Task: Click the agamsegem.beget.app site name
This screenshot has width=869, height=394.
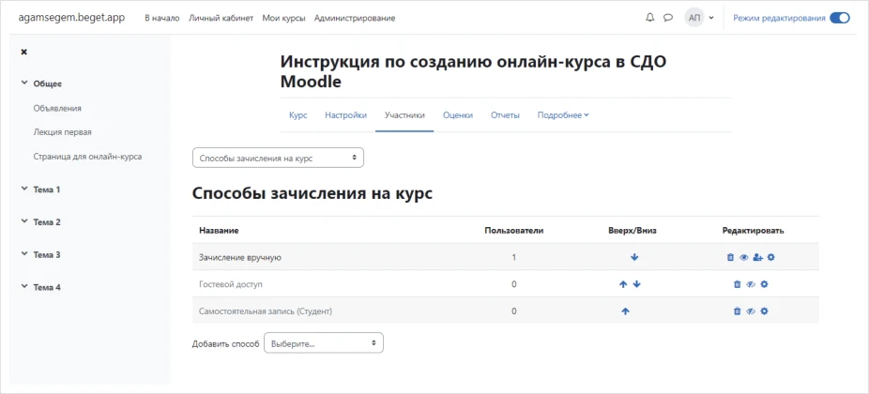Action: (71, 18)
